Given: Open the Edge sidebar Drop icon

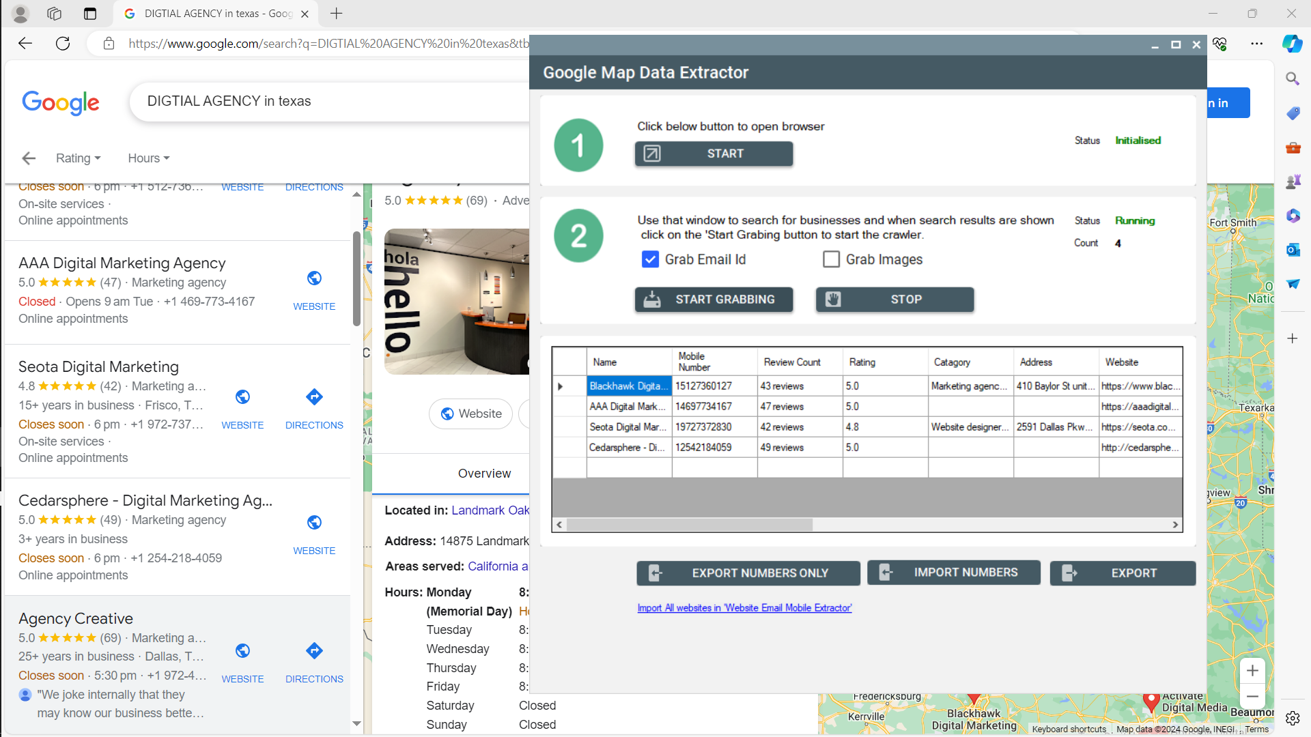Looking at the screenshot, I should point(1293,284).
